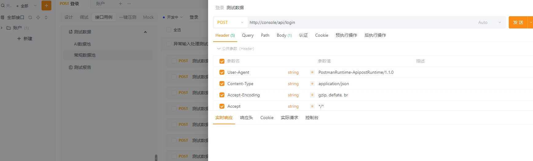Click the 全部接口 list icon
The image size is (533, 161).
coord(2,17)
